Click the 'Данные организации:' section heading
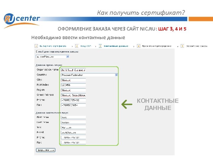 click(49, 65)
